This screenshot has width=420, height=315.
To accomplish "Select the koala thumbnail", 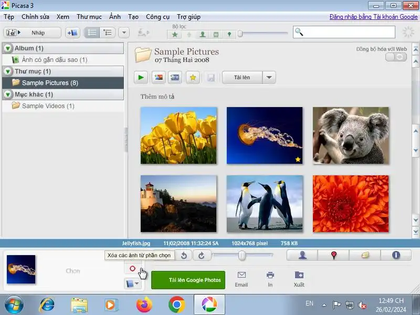I will coord(351,135).
